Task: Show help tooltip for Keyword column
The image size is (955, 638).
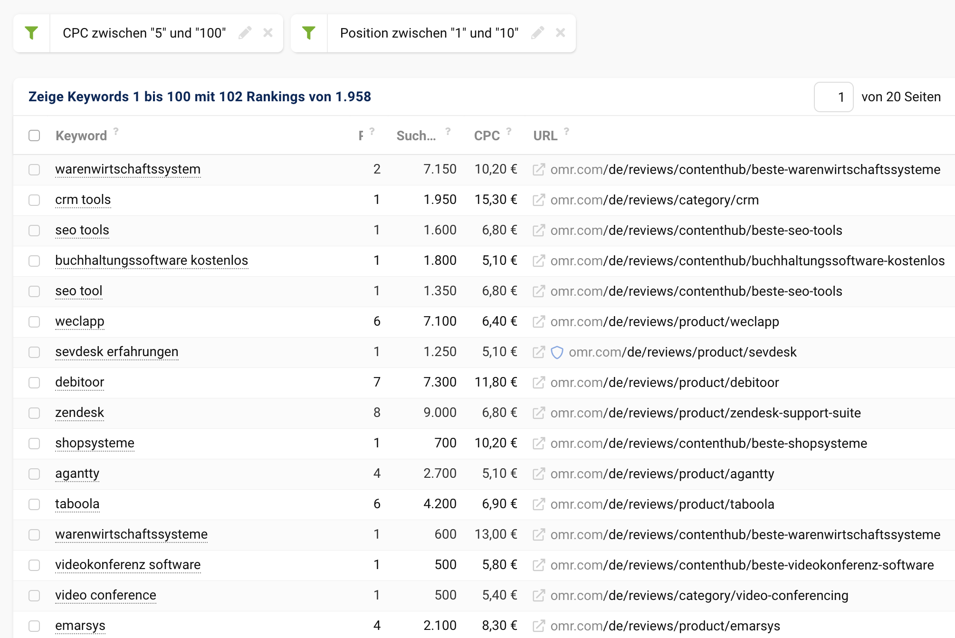Action: 116,131
